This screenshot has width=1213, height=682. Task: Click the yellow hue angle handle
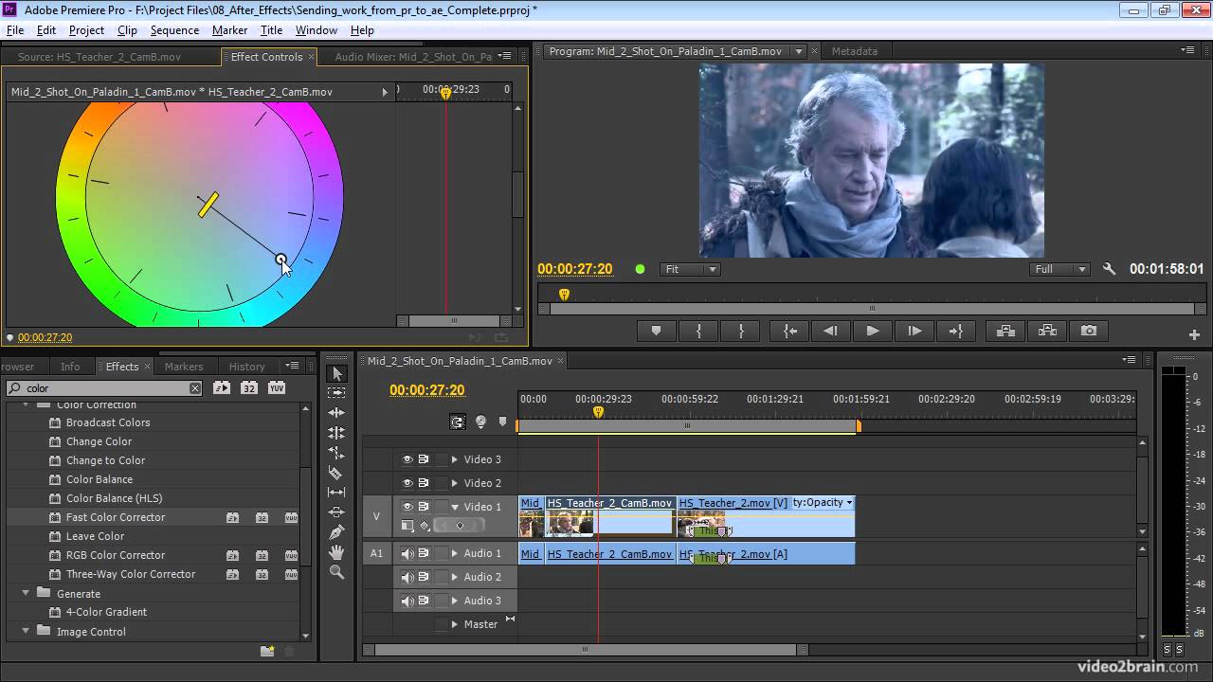click(x=208, y=205)
